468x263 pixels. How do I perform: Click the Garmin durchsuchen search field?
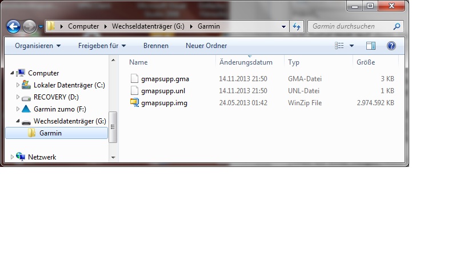coord(350,26)
